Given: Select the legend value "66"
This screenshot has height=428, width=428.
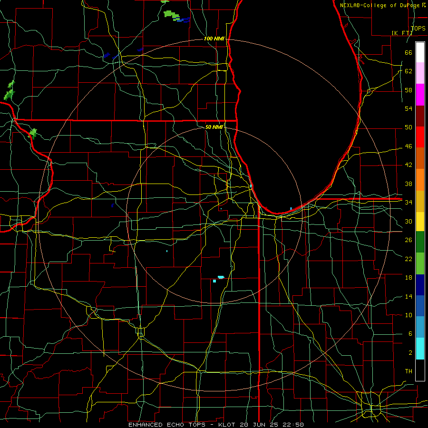Looking at the screenshot, I should pyautogui.click(x=409, y=52).
